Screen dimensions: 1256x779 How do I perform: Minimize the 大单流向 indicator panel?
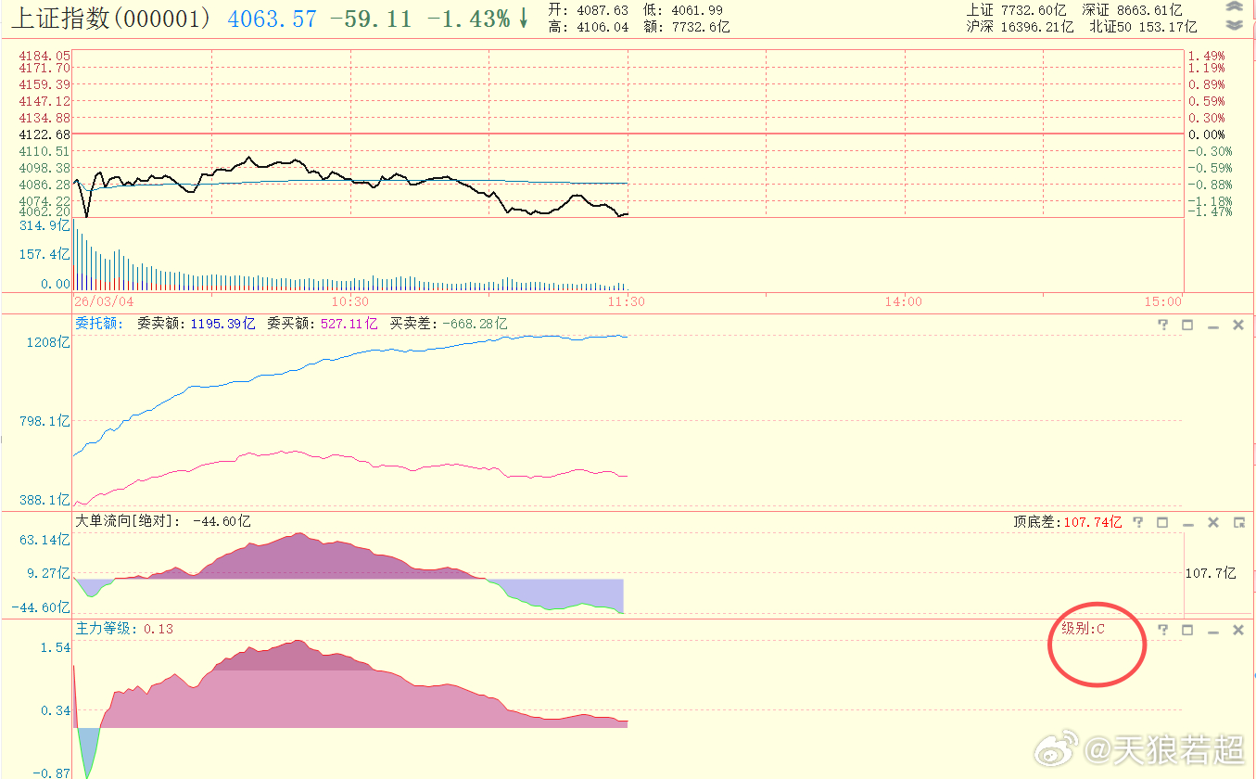[1187, 523]
